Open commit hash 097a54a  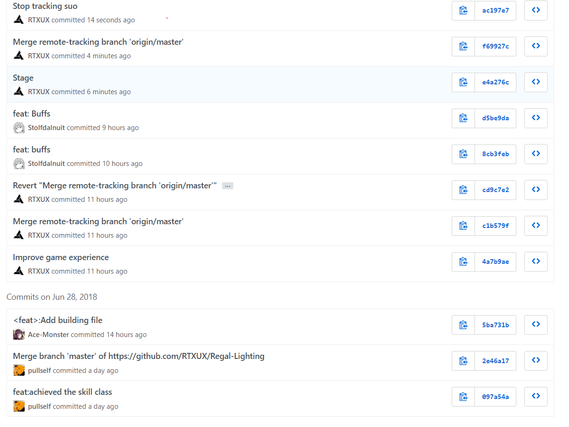[495, 397]
